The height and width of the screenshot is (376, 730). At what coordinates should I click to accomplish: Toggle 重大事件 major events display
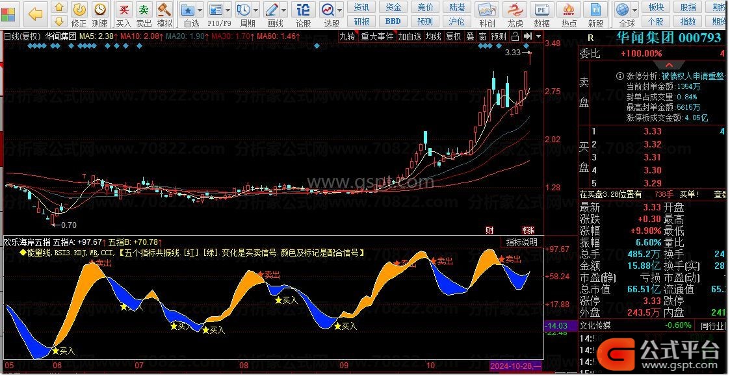pos(377,36)
